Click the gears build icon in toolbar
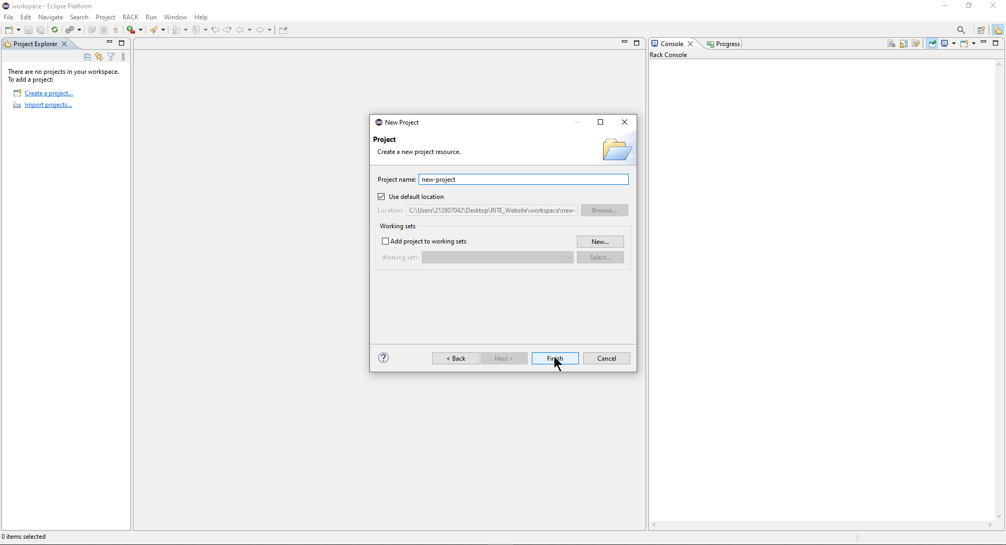The image size is (1006, 545). click(70, 30)
